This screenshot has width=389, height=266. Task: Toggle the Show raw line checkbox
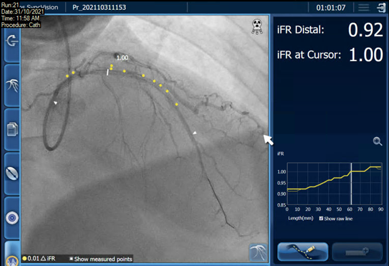(x=321, y=219)
